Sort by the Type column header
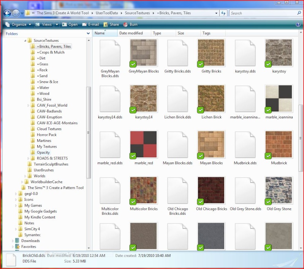The image size is (304, 269). tap(163, 33)
